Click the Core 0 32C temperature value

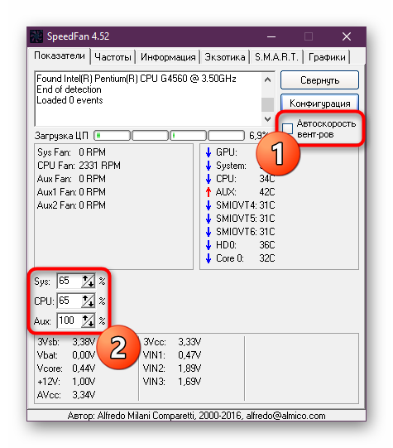(x=267, y=258)
